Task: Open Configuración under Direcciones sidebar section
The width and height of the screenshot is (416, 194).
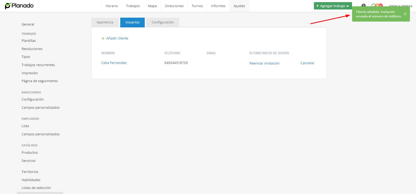Action: [33, 100]
